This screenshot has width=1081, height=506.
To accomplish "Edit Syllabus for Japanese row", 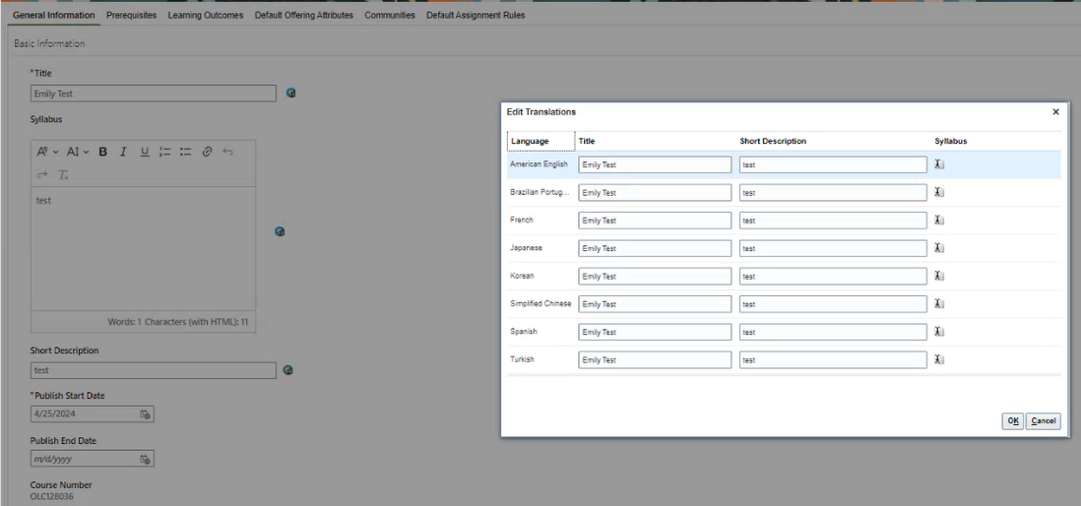I will 939,248.
